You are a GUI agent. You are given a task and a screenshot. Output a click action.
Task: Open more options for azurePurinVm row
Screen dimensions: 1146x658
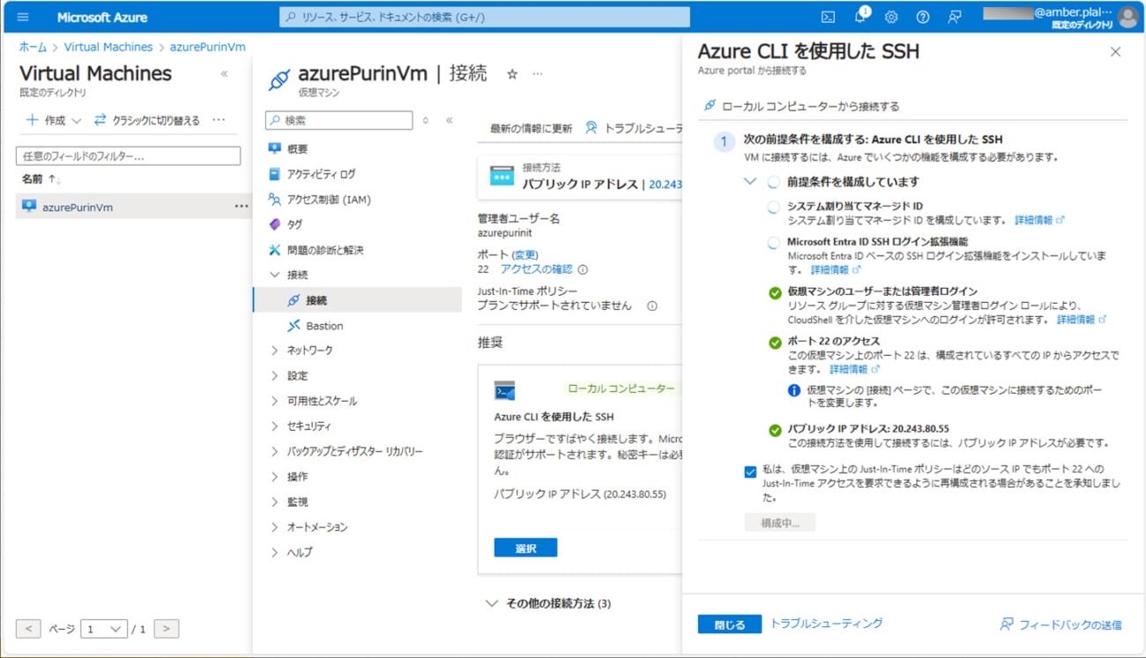click(241, 207)
